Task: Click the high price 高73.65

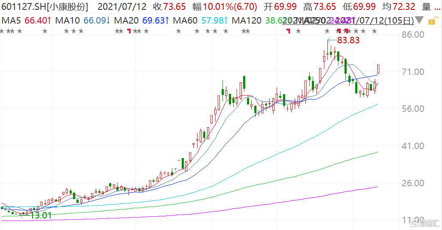Action: point(320,6)
